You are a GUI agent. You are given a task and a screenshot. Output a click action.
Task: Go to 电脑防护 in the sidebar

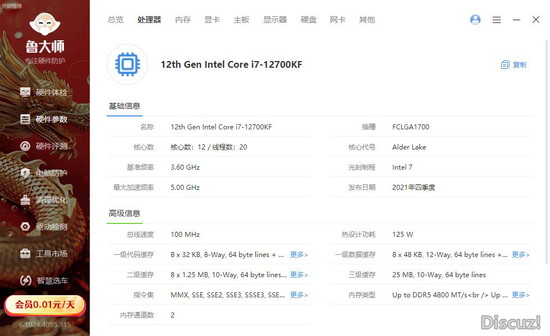pyautogui.click(x=44, y=173)
